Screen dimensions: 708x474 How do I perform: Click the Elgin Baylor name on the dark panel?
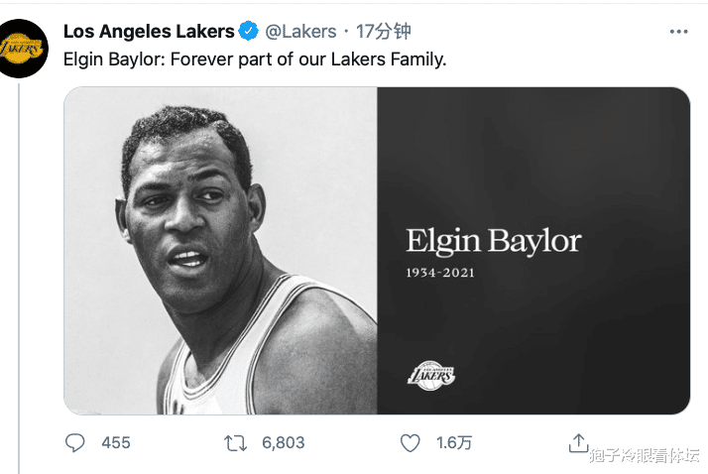tap(493, 241)
